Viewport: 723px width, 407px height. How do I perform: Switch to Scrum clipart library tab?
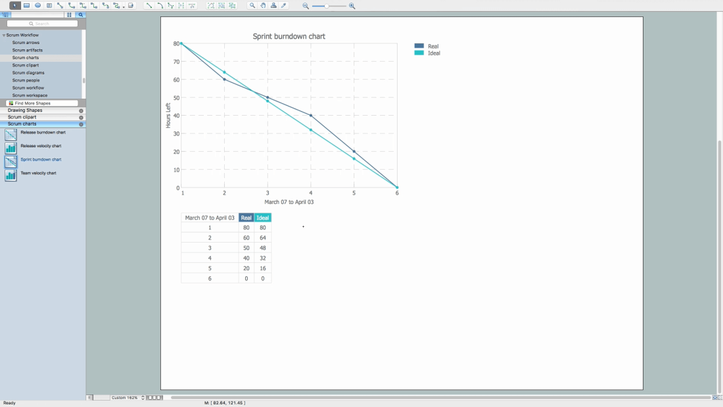click(x=22, y=117)
